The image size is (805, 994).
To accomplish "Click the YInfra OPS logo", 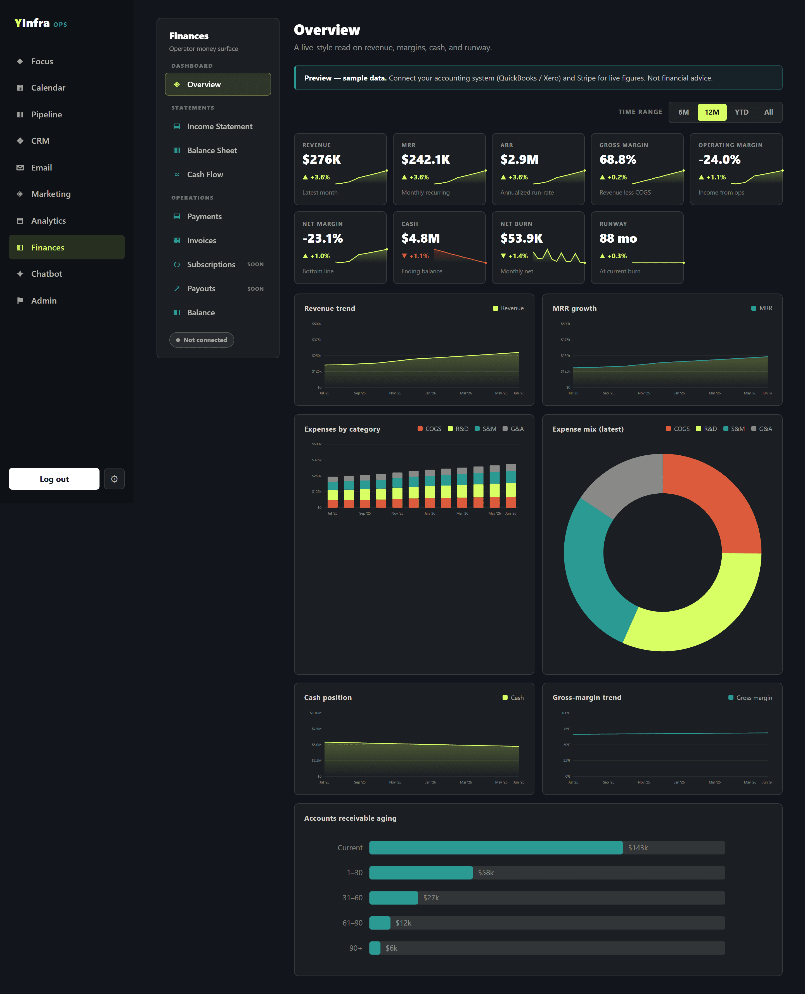I will pyautogui.click(x=40, y=23).
